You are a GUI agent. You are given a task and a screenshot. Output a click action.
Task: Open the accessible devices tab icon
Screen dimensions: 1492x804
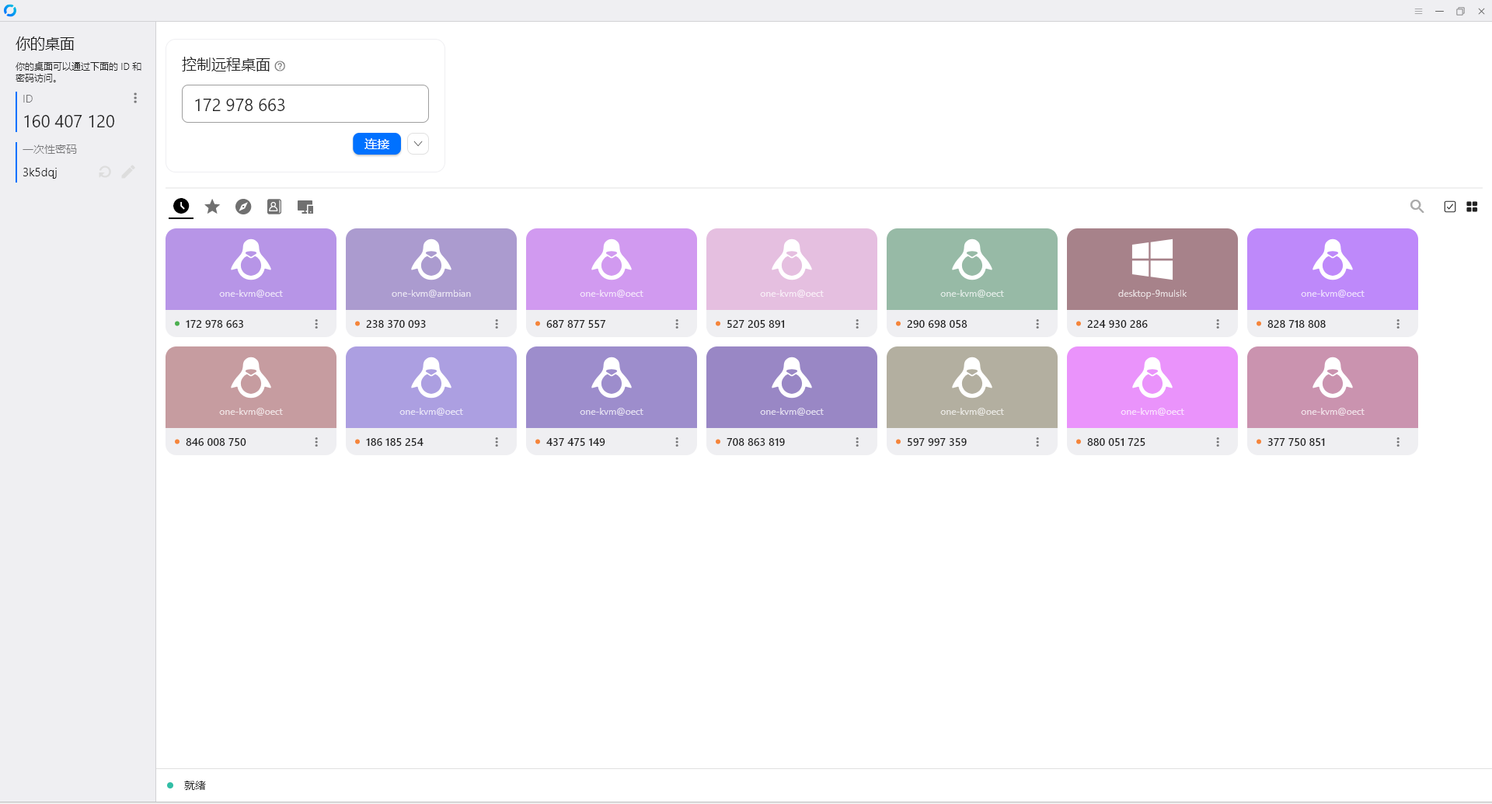305,207
